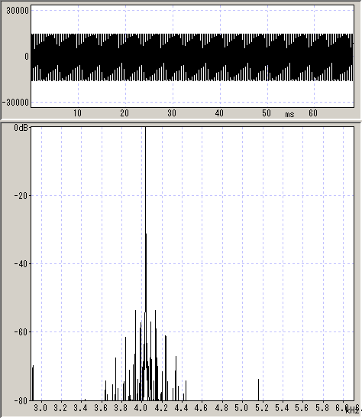Click the -80 dB axis label

[21, 400]
